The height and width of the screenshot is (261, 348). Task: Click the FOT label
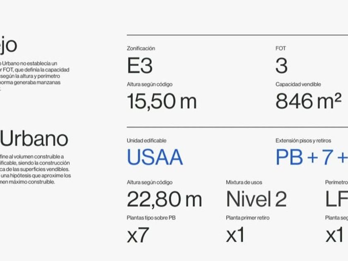point(280,48)
